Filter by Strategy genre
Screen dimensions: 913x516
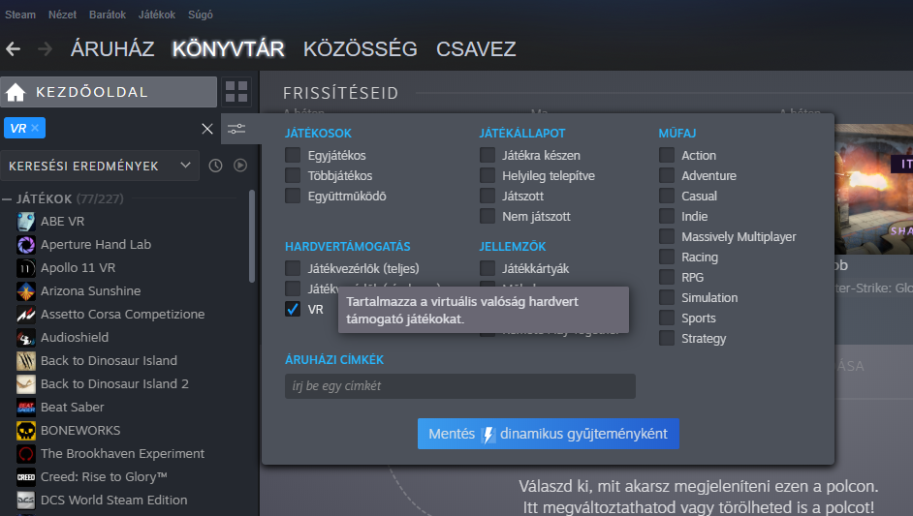[667, 339]
